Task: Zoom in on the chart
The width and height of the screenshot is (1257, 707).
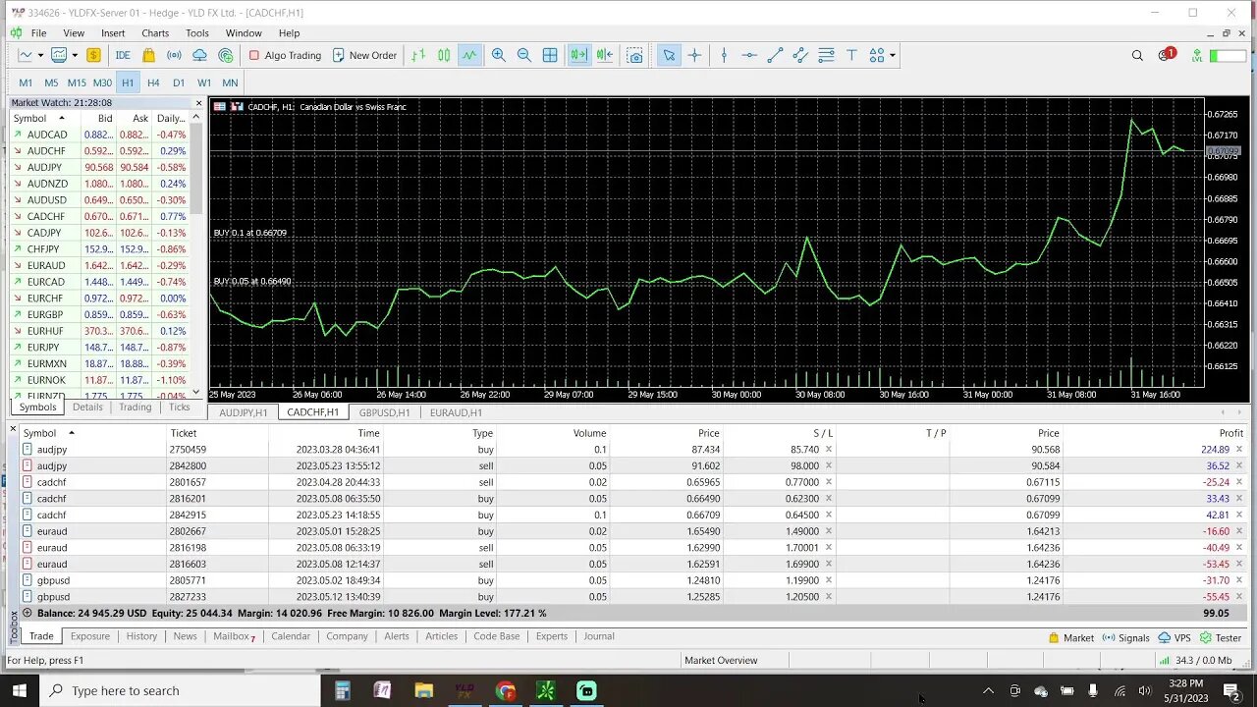Action: coord(498,55)
